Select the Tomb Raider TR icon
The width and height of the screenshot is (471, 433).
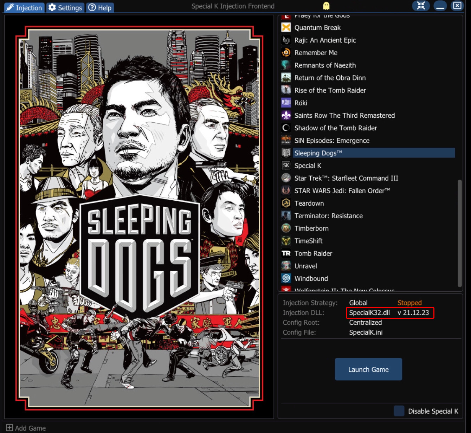(286, 253)
